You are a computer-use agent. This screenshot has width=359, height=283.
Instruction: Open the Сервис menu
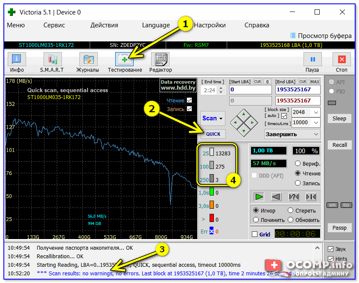tap(54, 25)
